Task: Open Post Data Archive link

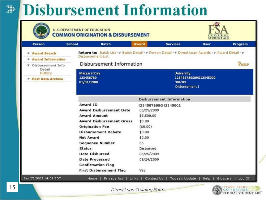Action: pyautogui.click(x=47, y=79)
